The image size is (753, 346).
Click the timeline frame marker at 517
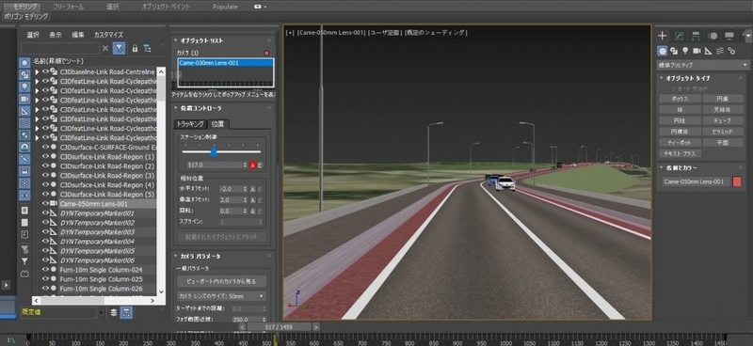[x=275, y=339]
